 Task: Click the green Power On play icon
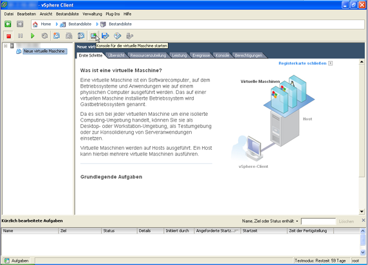[x=33, y=36]
